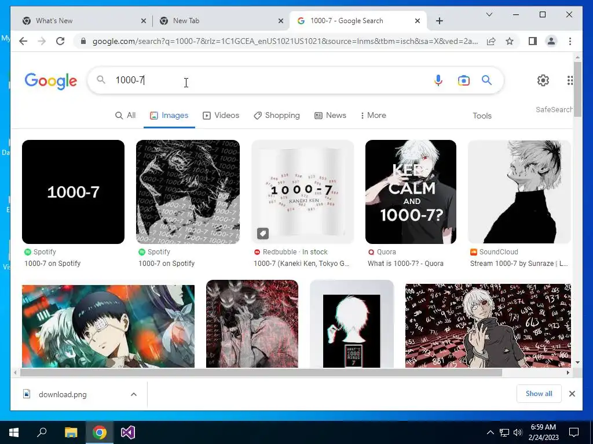Image resolution: width=593 pixels, height=444 pixels.
Task: Open File Explorer from taskbar
Action: (71, 432)
